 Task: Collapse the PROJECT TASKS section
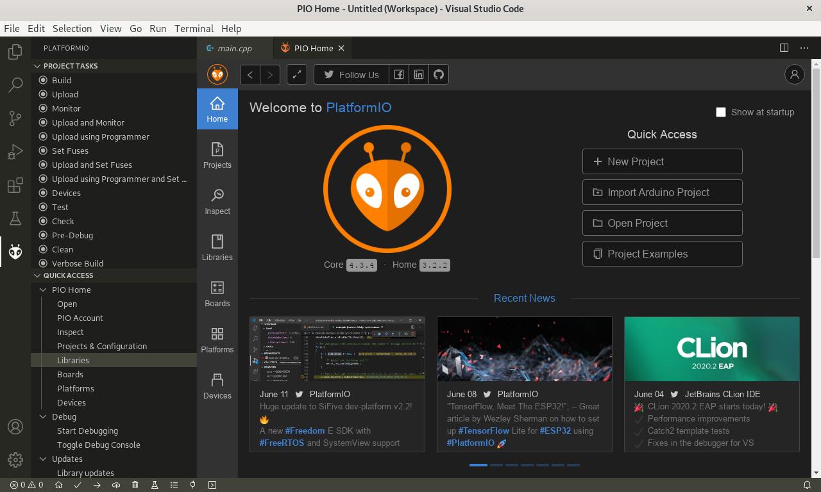click(x=37, y=66)
